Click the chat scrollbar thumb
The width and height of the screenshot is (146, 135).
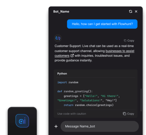141,100
